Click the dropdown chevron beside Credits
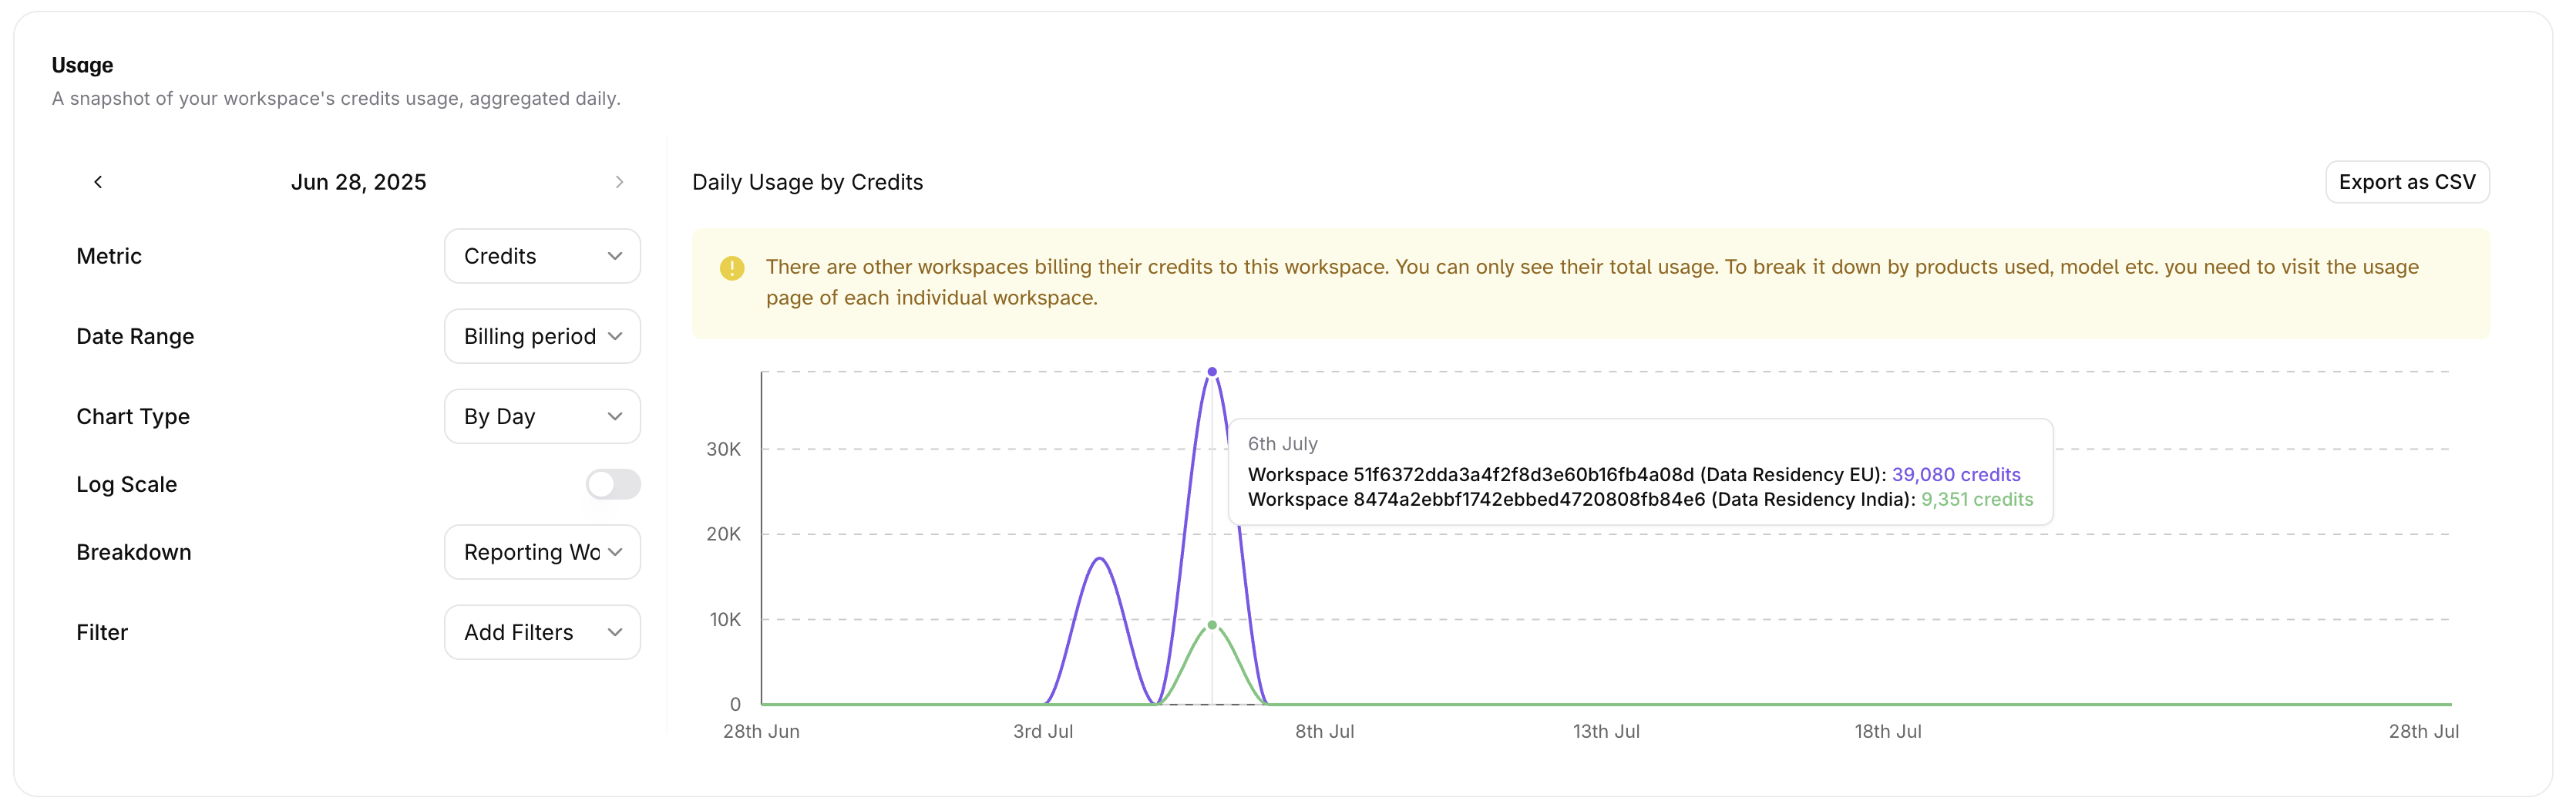This screenshot has width=2576, height=808. 615,256
